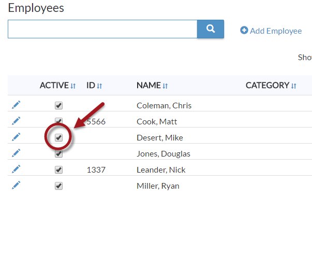Click the NAME column header
The height and width of the screenshot is (254, 312).
[x=148, y=86]
